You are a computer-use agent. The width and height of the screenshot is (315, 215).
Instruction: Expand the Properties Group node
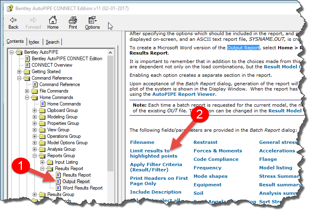(34, 123)
